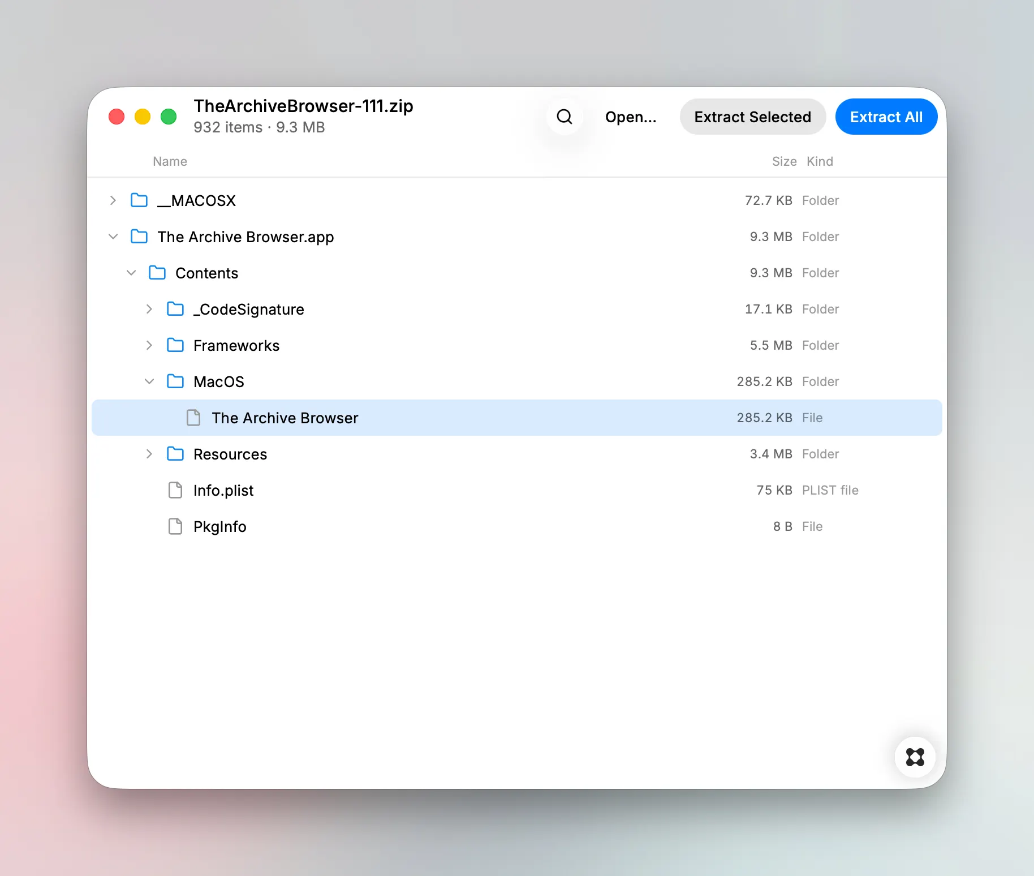
Task: Expand the Resources folder
Action: [x=149, y=454]
